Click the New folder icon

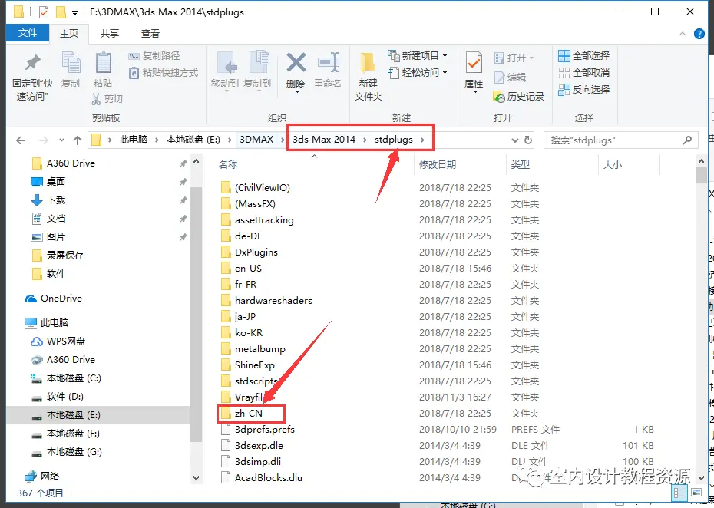367,63
